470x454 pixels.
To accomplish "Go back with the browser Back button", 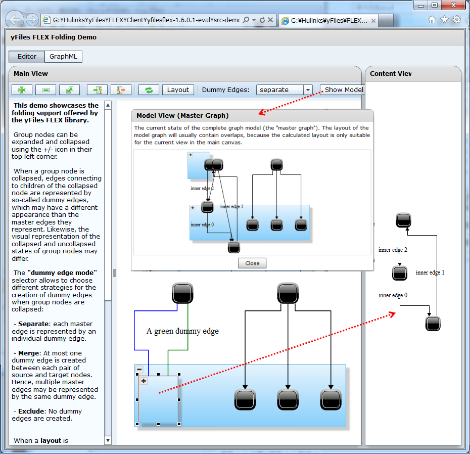I will 14,20.
